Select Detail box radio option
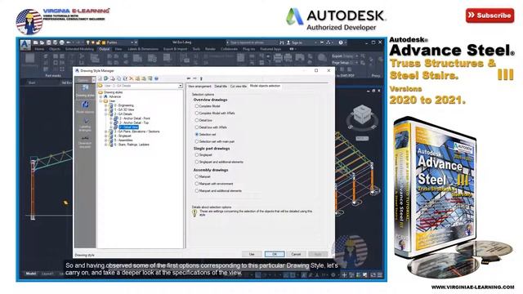 pyautogui.click(x=203, y=120)
